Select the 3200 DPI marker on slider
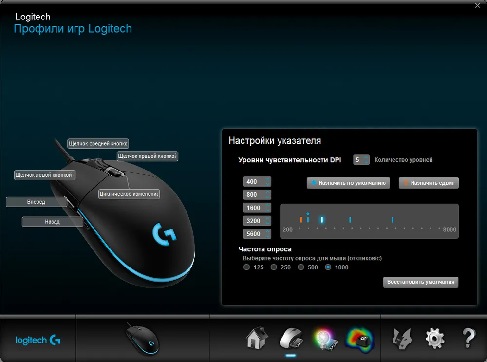Image resolution: width=487 pixels, height=362 pixels. (x=350, y=220)
